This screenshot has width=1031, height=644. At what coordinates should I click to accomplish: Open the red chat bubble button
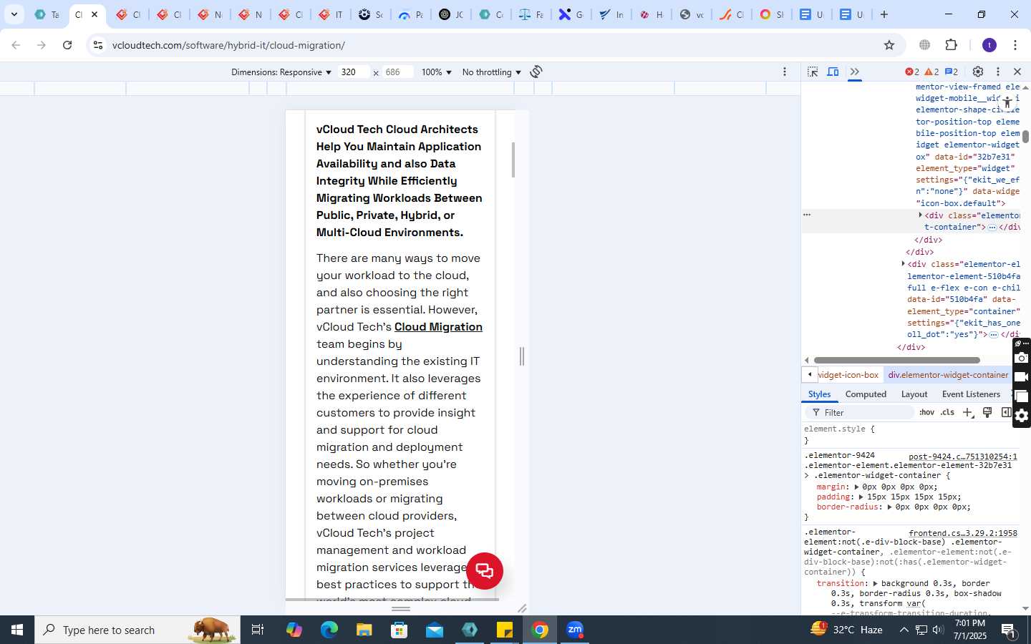click(485, 571)
